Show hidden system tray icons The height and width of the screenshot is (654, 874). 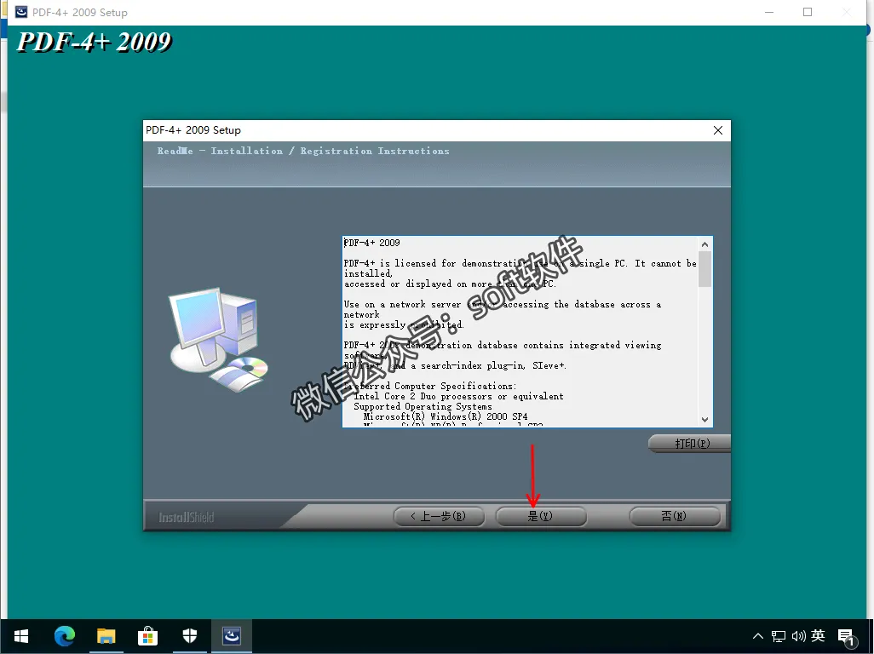pyautogui.click(x=757, y=636)
